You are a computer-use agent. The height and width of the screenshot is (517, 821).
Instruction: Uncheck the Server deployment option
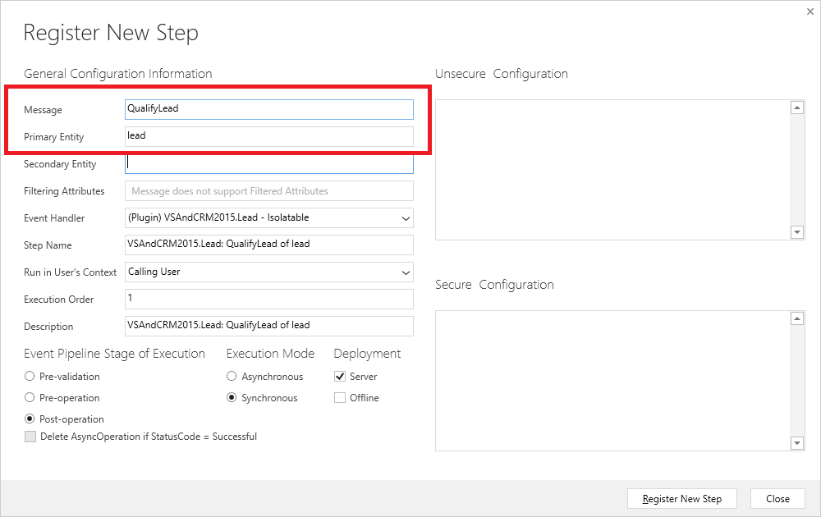[x=340, y=376]
